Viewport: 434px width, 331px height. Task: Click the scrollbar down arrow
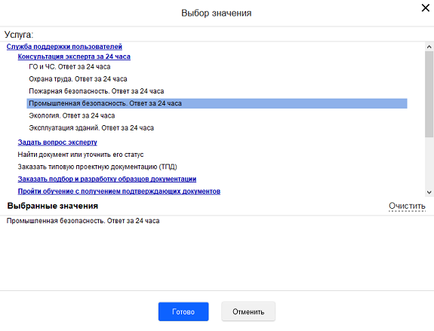tap(429, 192)
